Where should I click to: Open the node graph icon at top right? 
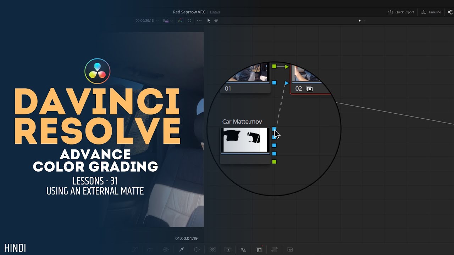[x=450, y=12]
